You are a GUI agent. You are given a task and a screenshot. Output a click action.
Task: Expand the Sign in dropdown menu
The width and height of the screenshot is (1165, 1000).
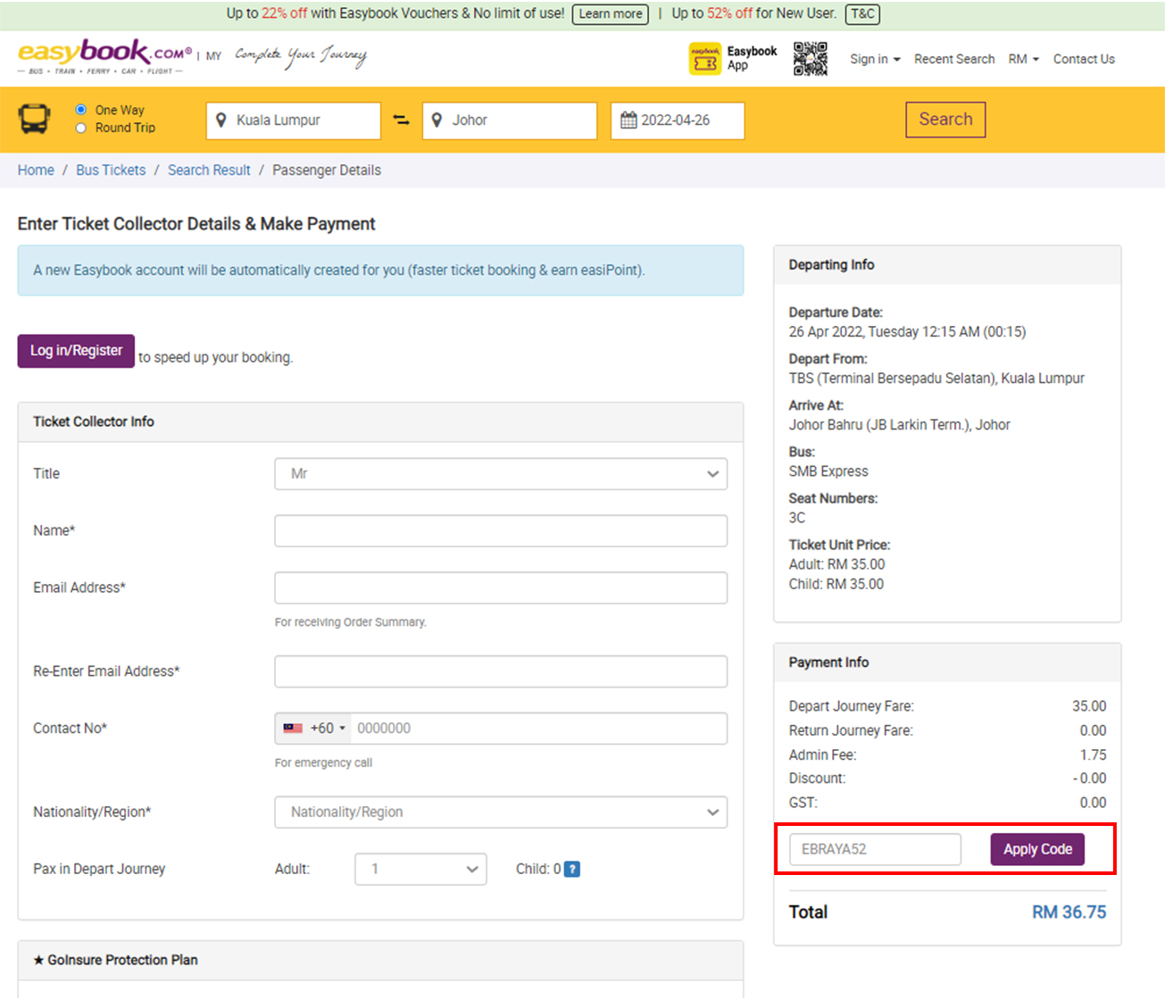pyautogui.click(x=875, y=59)
